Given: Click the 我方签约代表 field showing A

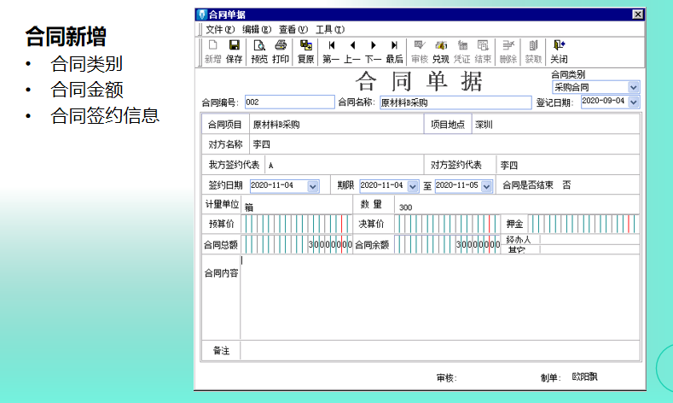Looking at the screenshot, I should pos(345,165).
